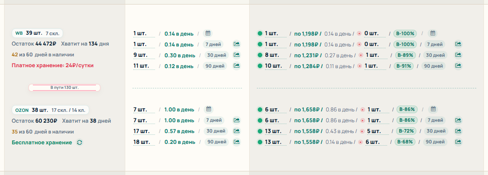Click the B-72% buyout badge

pyautogui.click(x=406, y=131)
